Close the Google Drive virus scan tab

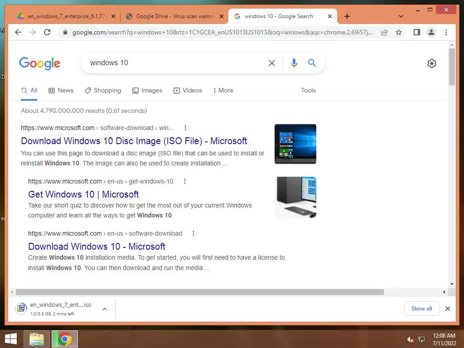pyautogui.click(x=221, y=16)
